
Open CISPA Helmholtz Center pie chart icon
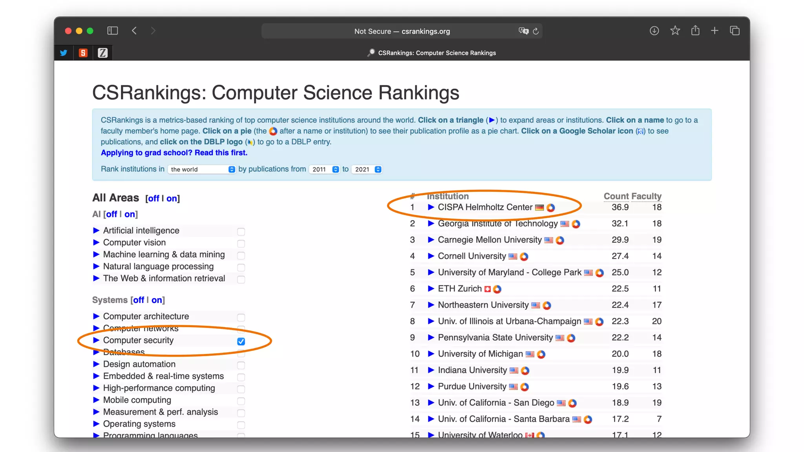coord(551,208)
